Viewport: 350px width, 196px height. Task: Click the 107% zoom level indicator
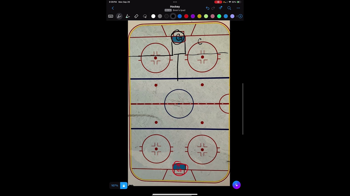coord(115,185)
